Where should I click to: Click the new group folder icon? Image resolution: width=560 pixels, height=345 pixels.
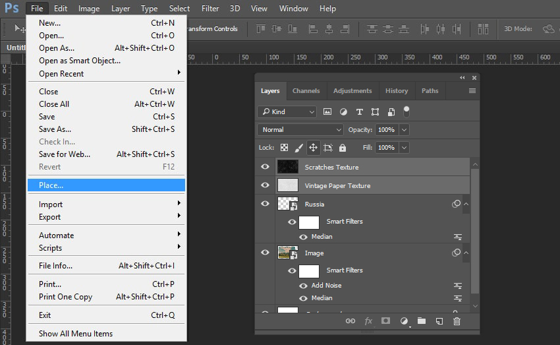point(421,321)
